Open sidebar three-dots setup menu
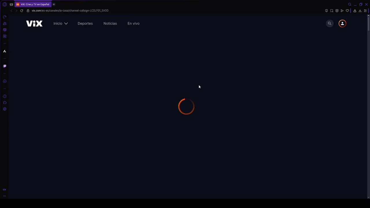370x208 pixels. coord(4,196)
